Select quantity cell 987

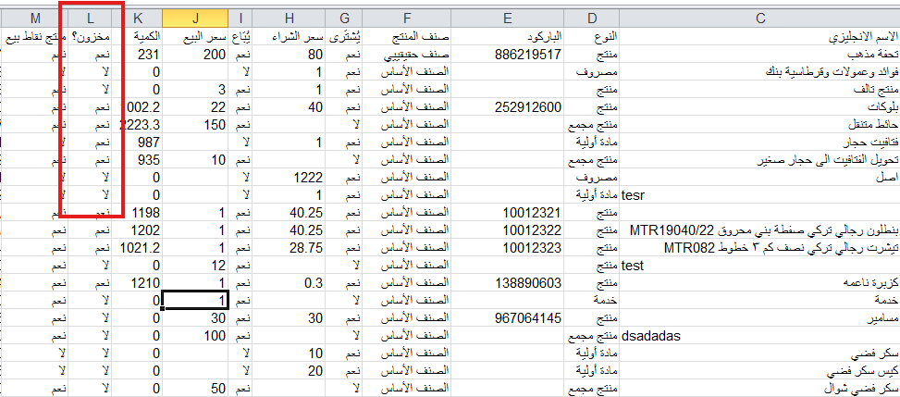click(x=138, y=142)
